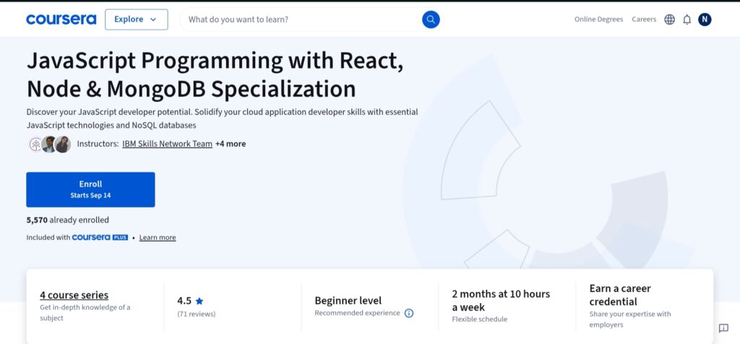This screenshot has width=740, height=344.
Task: Click the '5,570 already enrolled' text
Action: click(x=67, y=220)
